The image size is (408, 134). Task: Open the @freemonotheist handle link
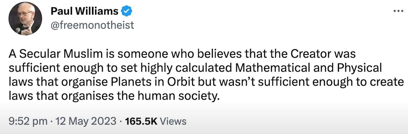(92, 25)
